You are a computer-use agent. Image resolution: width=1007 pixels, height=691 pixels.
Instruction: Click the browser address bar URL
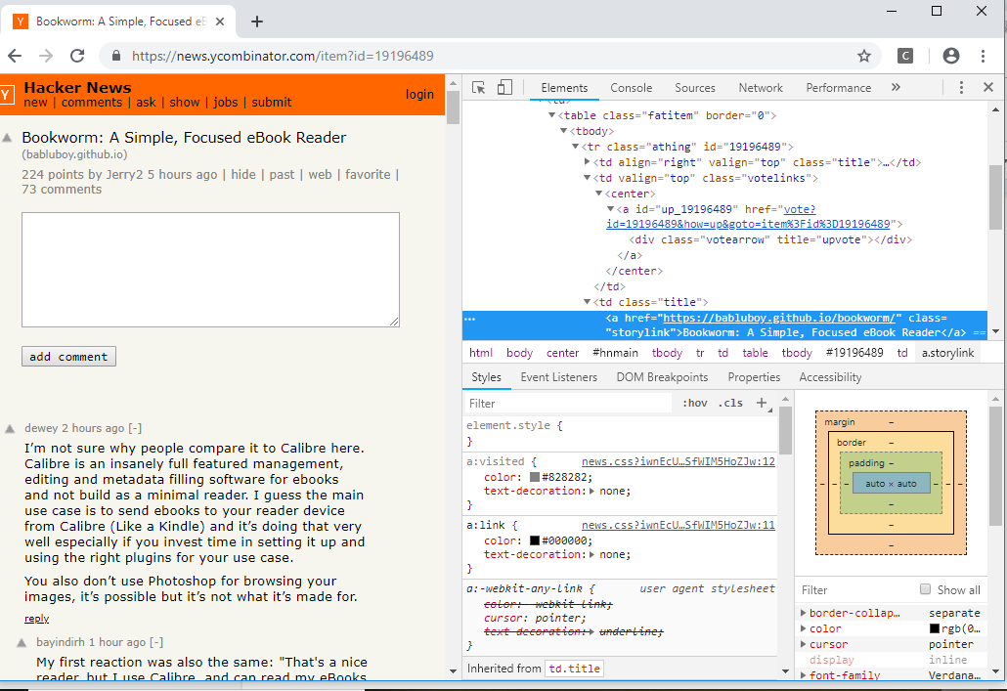coord(283,56)
